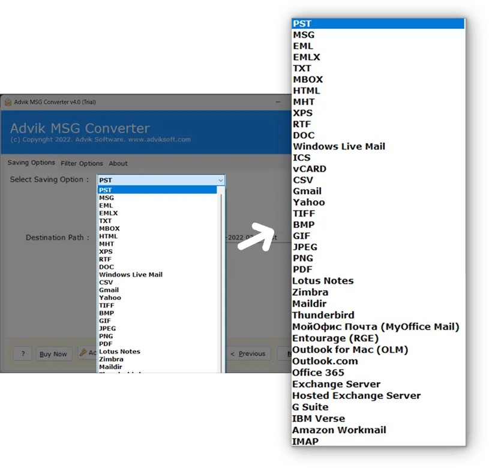The height and width of the screenshot is (468, 489).
Task: Pick HTML in the enlarged list
Action: [306, 91]
